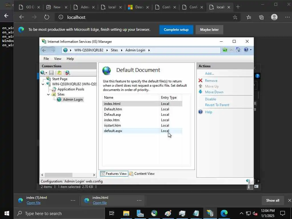Select default.aspx default document row
This screenshot has width=292, height=219.
[x=142, y=131]
